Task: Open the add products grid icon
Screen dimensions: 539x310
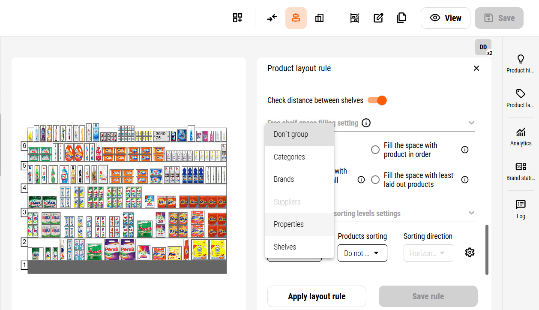Action: coord(238,18)
